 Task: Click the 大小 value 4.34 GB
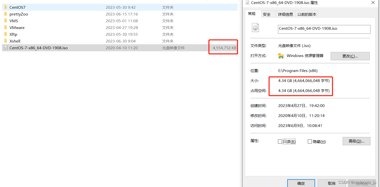click(x=304, y=81)
